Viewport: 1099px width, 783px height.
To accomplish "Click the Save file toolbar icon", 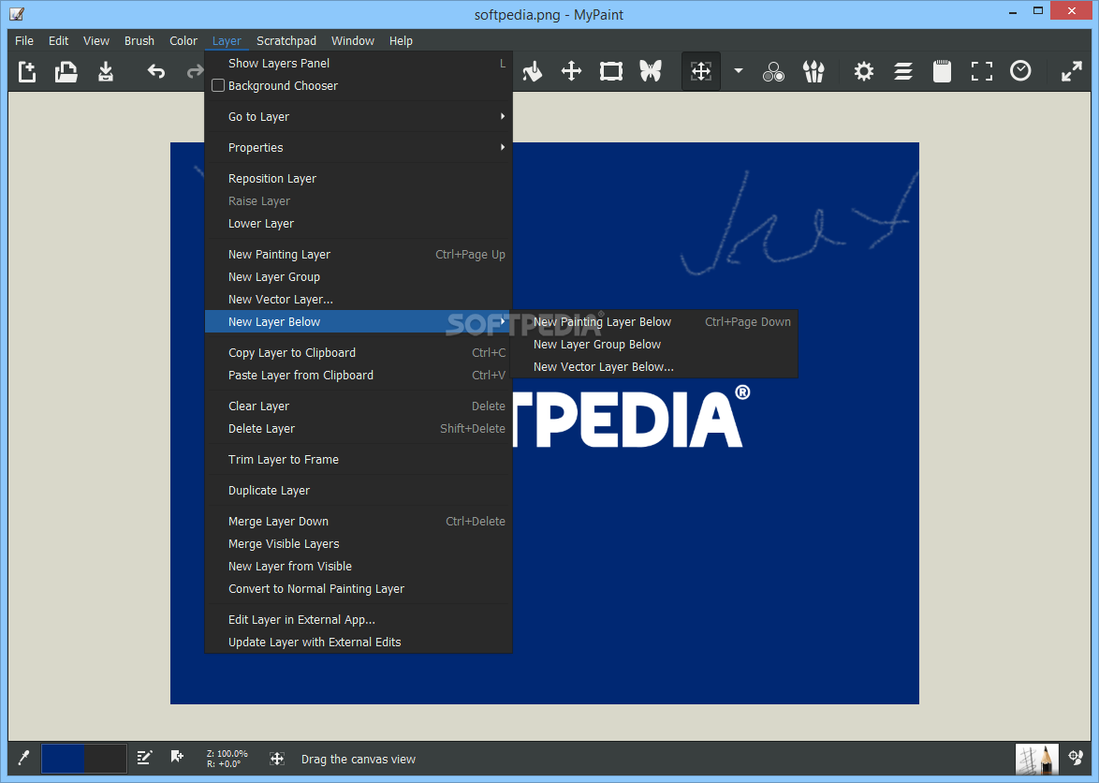I will [x=105, y=71].
